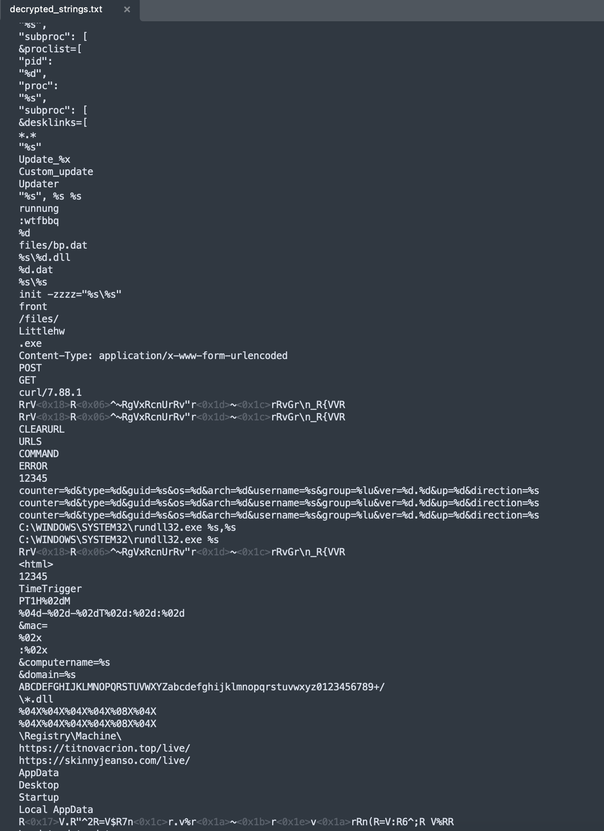Select the COMMAND string line
This screenshot has height=831, width=604.
pos(38,454)
